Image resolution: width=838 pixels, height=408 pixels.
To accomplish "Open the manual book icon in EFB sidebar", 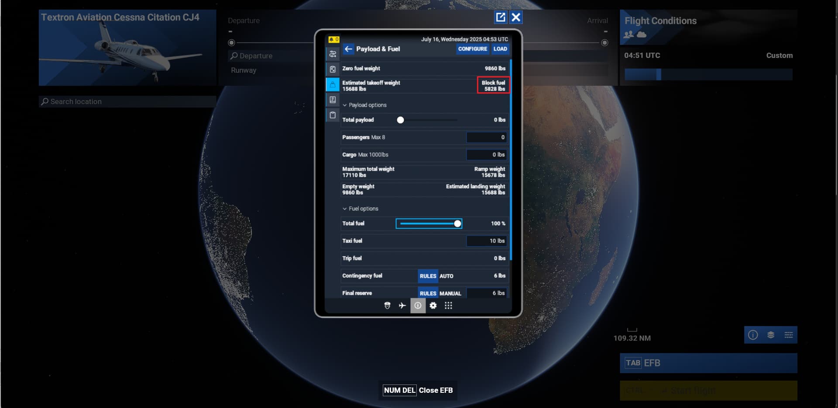I will coord(333,100).
